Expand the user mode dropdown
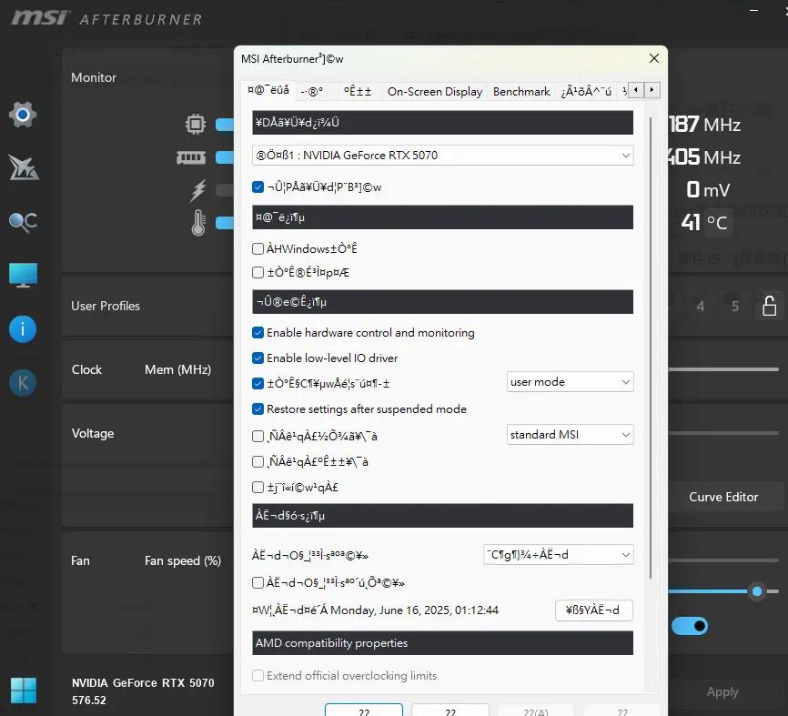Screen dimensions: 788x716 click(570, 382)
